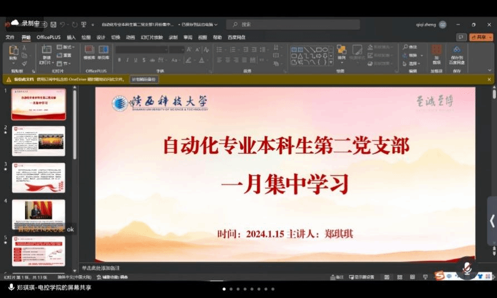This screenshot has width=497, height=298.
Task: Switch to the OfficePLUS tab
Action: (48, 37)
